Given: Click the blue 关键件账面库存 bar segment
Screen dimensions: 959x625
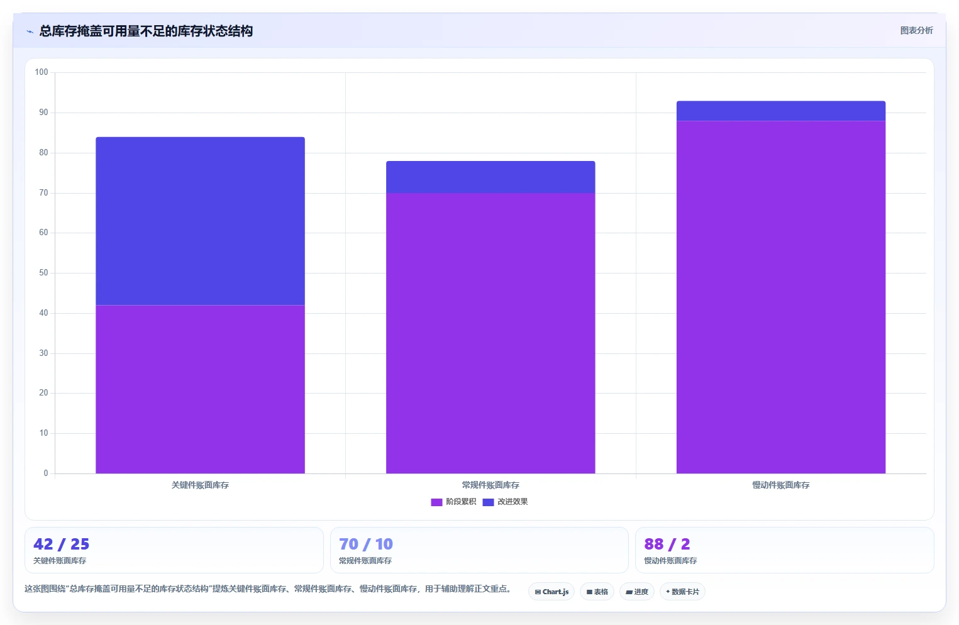Looking at the screenshot, I should [200, 221].
